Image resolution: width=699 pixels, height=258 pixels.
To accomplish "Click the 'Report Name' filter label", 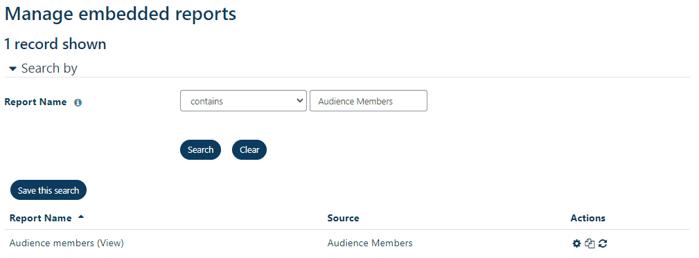I will [x=35, y=102].
